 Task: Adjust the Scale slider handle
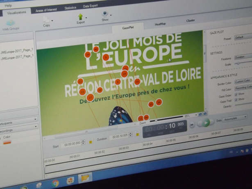(238, 63)
